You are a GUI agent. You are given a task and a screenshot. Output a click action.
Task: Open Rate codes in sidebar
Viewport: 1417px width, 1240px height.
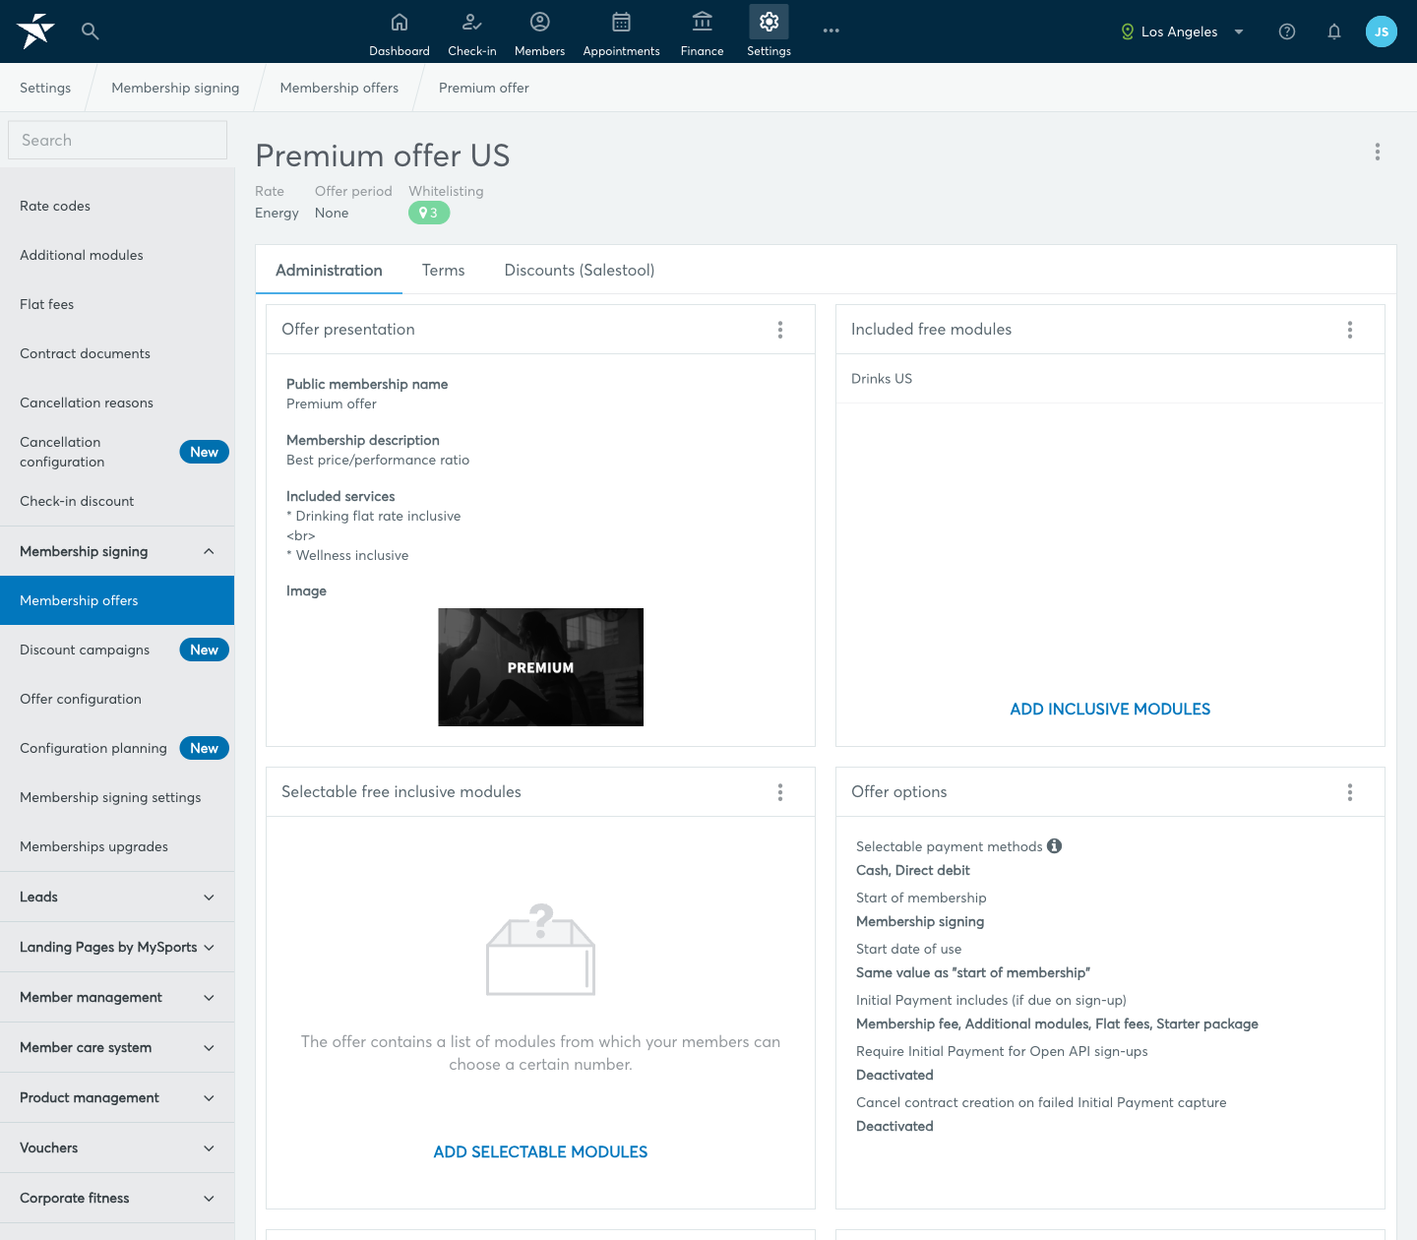tap(117, 206)
